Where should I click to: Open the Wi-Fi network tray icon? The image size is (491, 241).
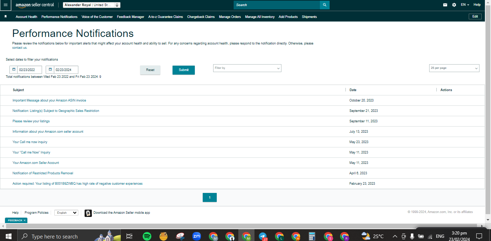[x=430, y=236]
